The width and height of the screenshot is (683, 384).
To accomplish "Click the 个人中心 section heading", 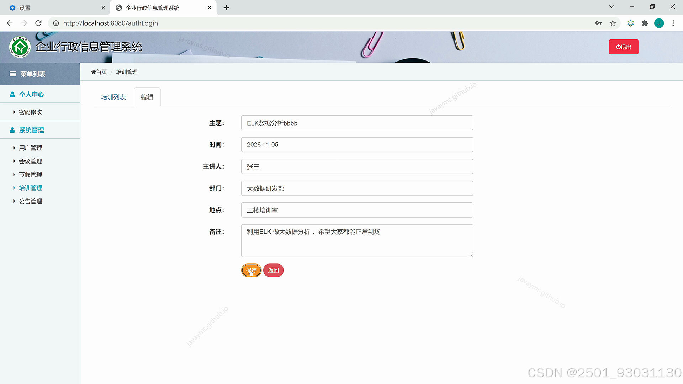I will (x=32, y=94).
